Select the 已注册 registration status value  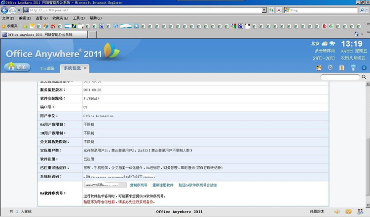[x=89, y=159]
